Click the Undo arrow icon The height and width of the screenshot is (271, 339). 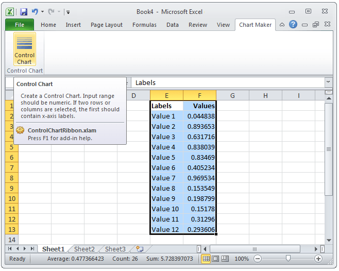tap(36, 11)
